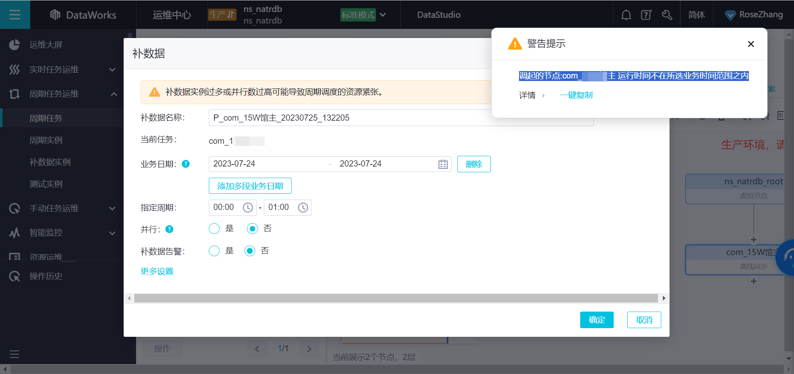Switch language via 简体

pos(696,15)
